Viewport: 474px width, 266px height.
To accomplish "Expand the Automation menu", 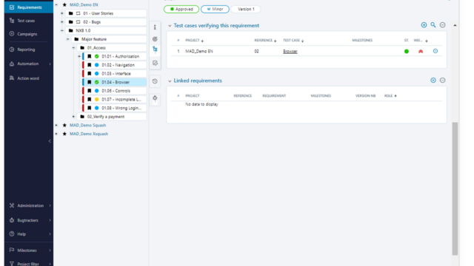I will coord(29,64).
